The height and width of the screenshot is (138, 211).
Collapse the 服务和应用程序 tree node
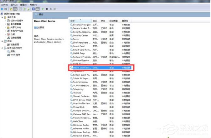pyautogui.click(x=2, y=48)
